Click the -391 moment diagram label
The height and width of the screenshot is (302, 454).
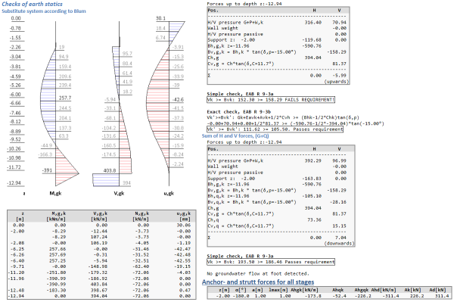click(47, 170)
